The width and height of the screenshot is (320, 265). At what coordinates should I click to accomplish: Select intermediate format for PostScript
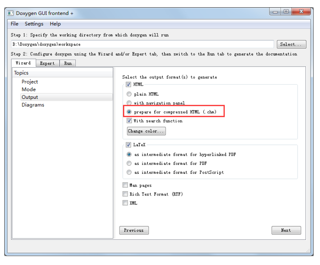click(129, 172)
